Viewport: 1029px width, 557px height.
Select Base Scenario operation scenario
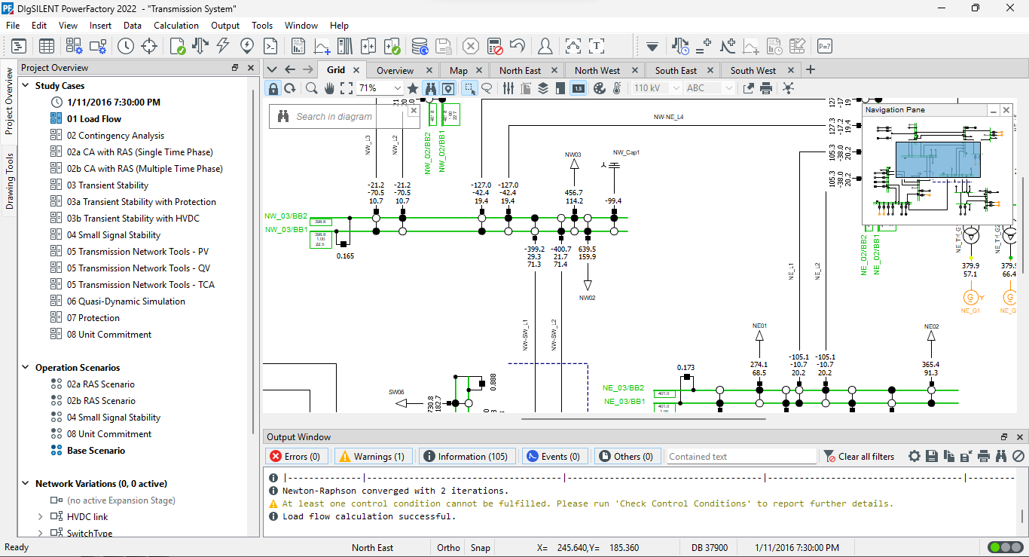click(x=96, y=450)
